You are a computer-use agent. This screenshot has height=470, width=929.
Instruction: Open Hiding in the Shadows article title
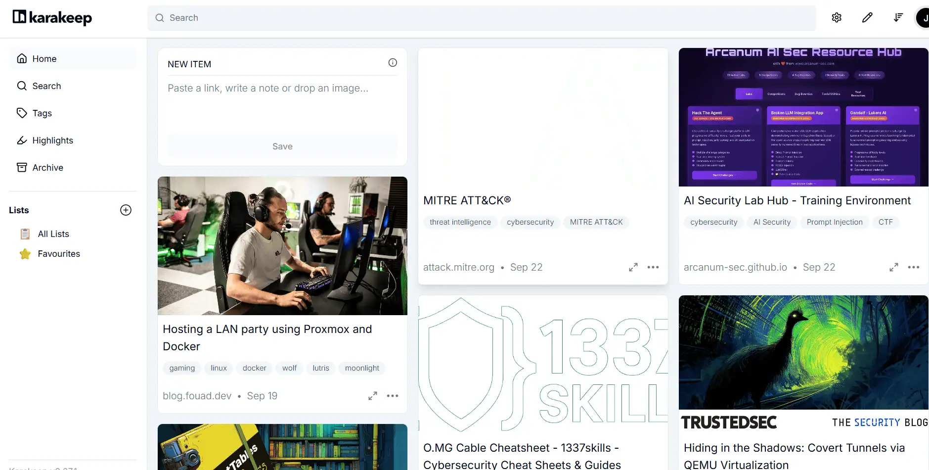pyautogui.click(x=794, y=456)
